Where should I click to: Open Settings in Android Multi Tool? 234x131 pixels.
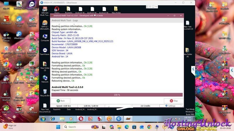point(170,106)
